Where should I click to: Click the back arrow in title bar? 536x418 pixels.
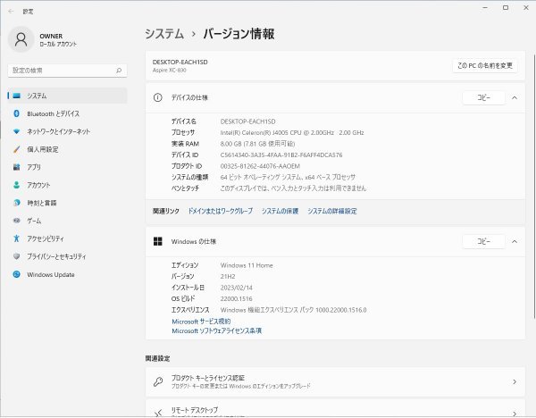pyautogui.click(x=11, y=12)
